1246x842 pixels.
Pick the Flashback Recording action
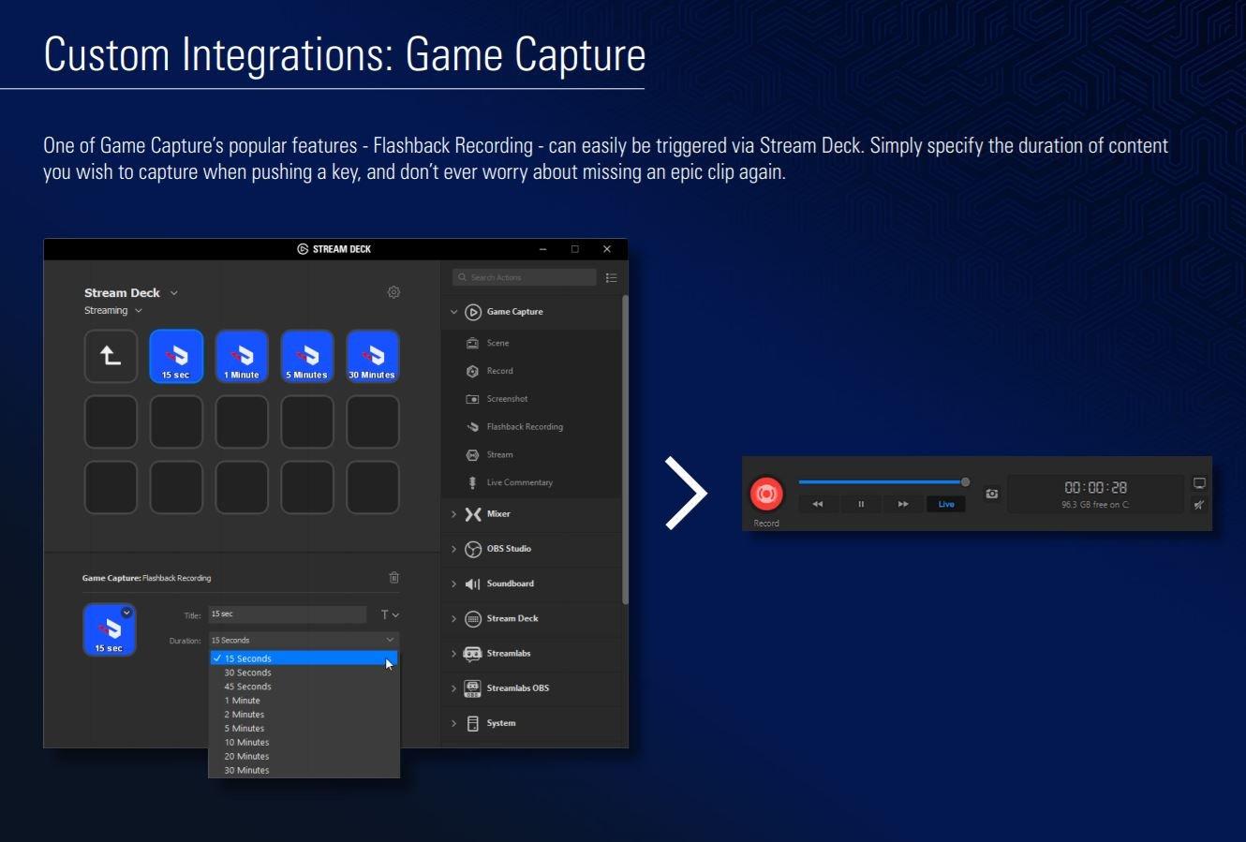(x=524, y=427)
